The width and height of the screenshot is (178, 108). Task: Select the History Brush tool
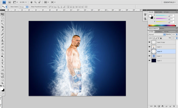tap(2, 44)
